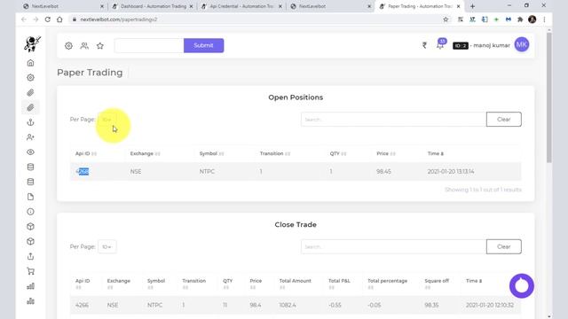Switch to the Api Credential browser tab
568x319 pixels.
click(241, 6)
